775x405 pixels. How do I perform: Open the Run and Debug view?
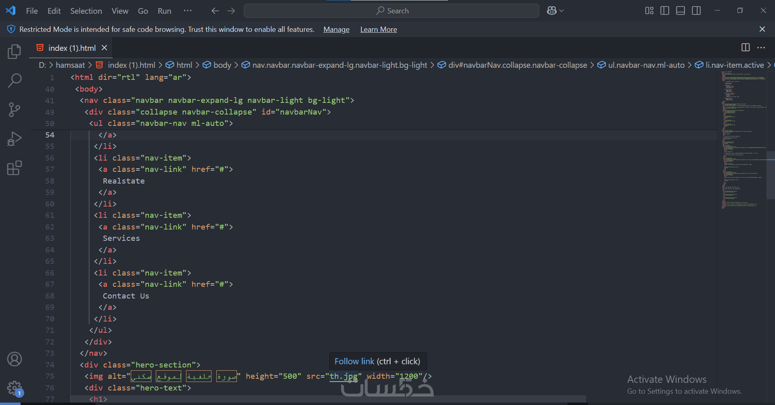click(14, 139)
